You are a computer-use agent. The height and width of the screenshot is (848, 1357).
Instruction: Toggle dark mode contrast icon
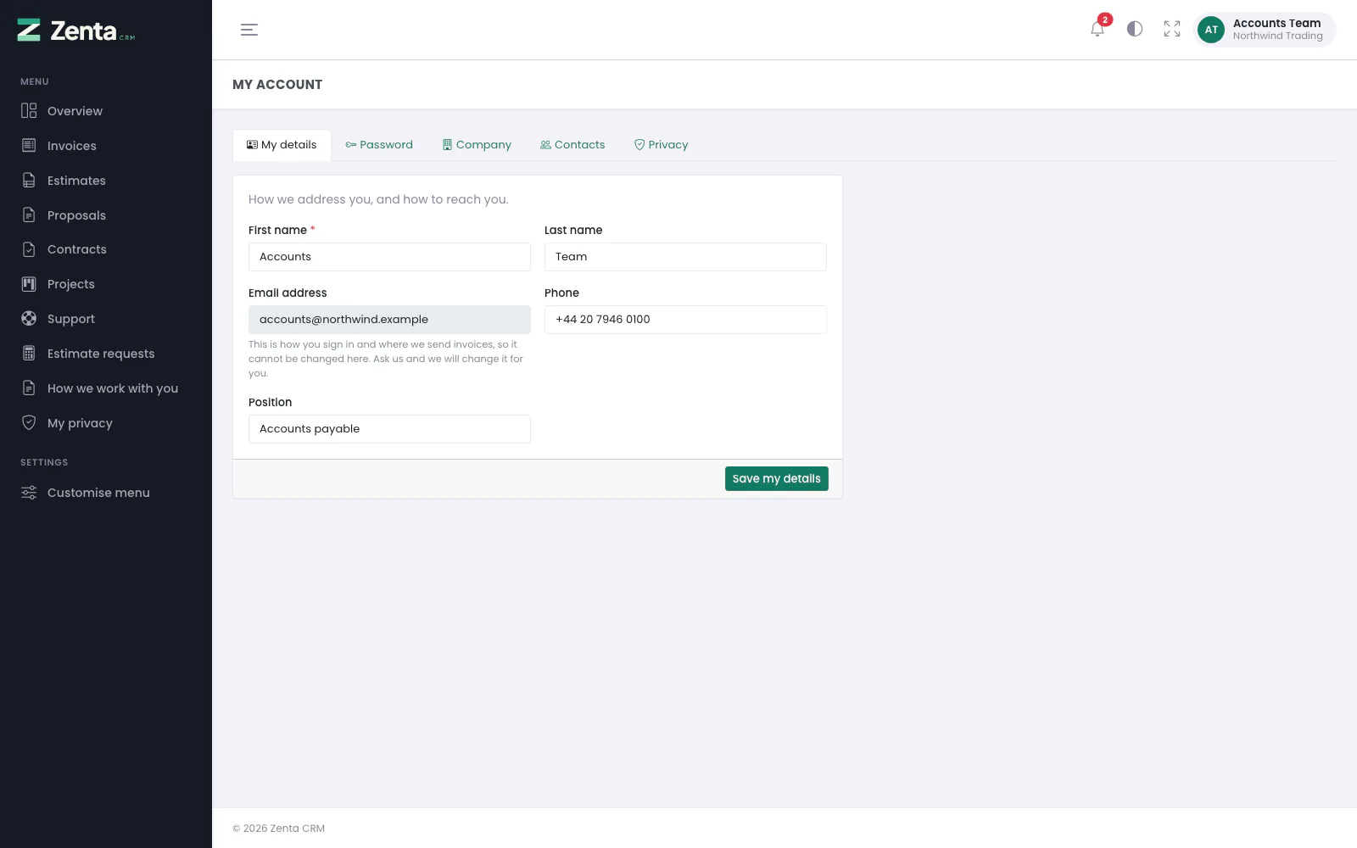[1135, 29]
